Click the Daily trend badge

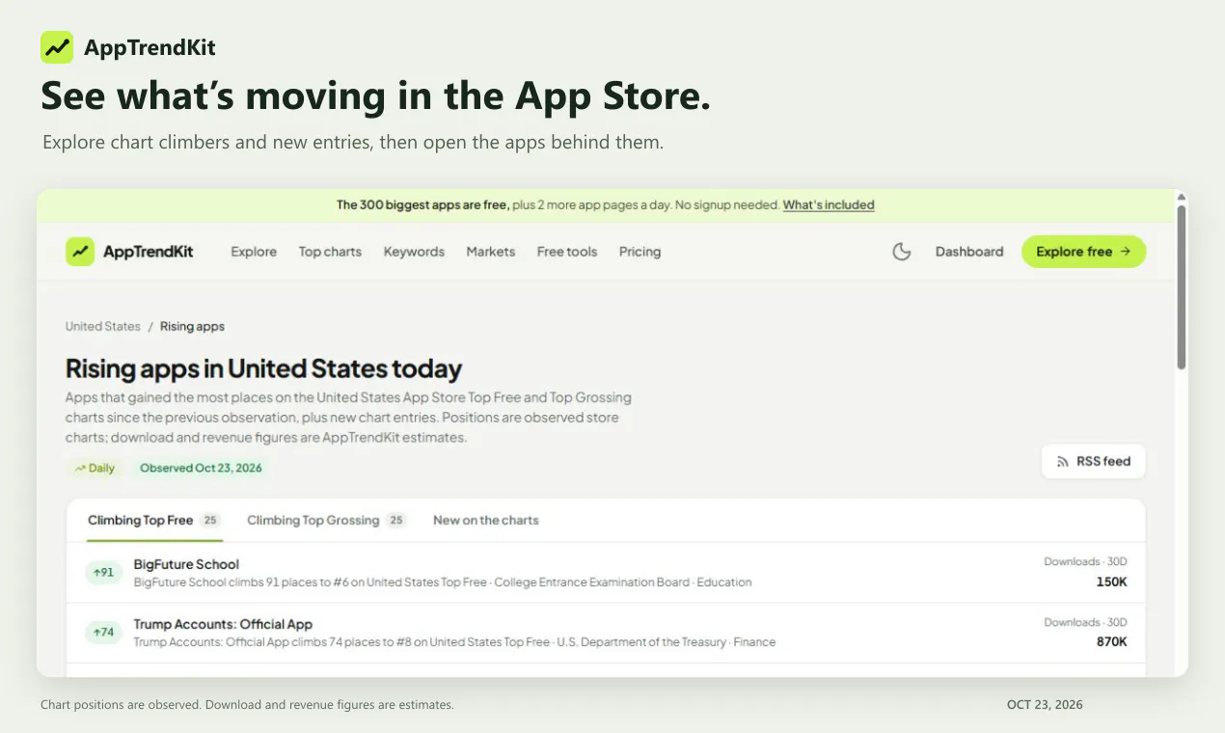95,468
